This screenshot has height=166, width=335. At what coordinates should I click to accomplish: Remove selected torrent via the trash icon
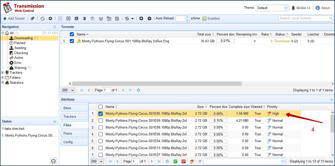point(85,18)
